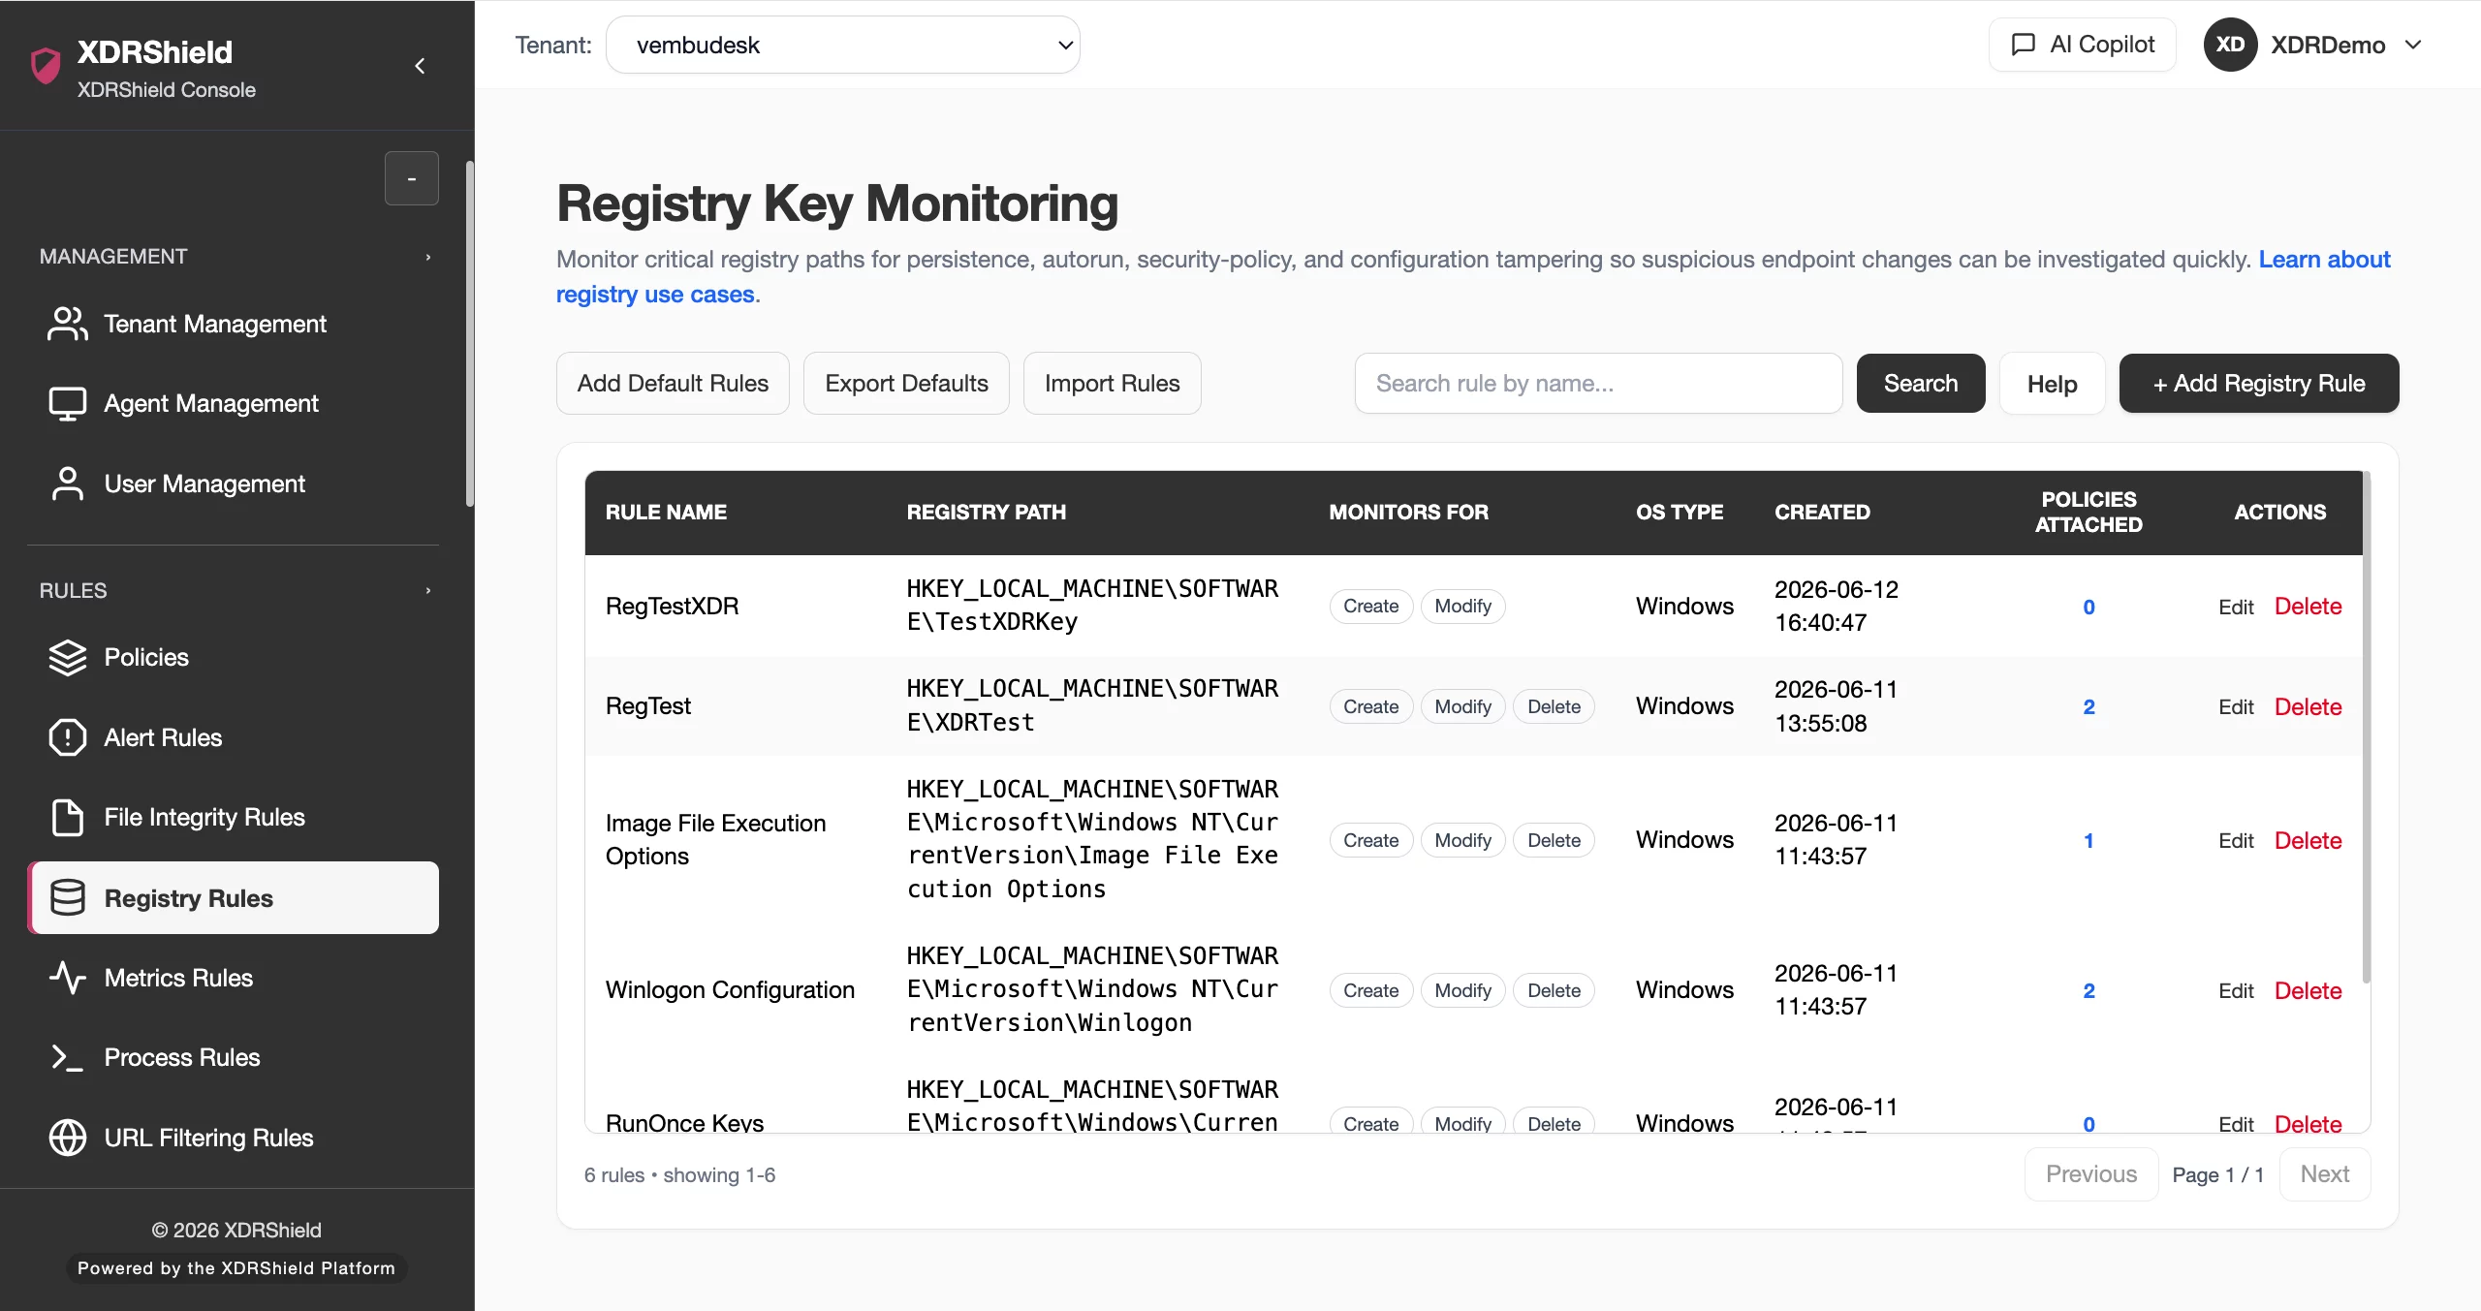Focus the Search rule by name field

pos(1598,384)
